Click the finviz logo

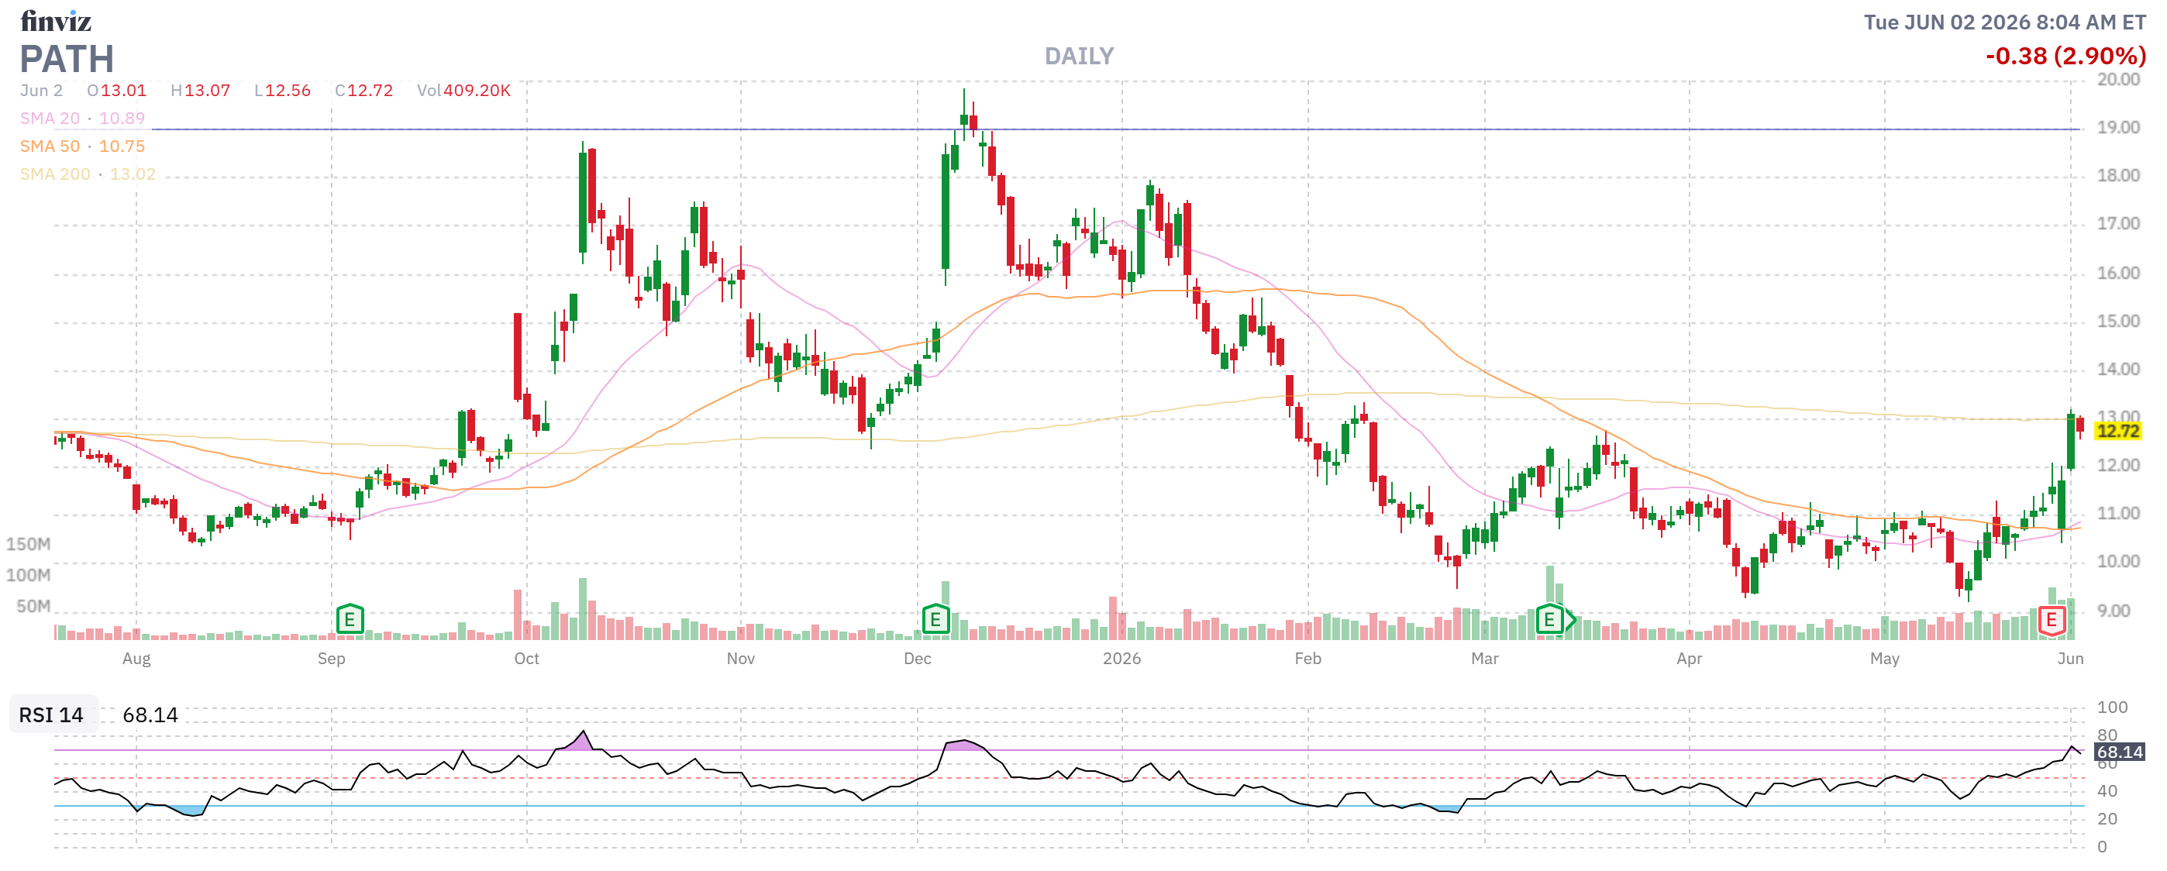pos(56,20)
